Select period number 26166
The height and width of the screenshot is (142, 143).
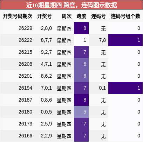[25, 136]
